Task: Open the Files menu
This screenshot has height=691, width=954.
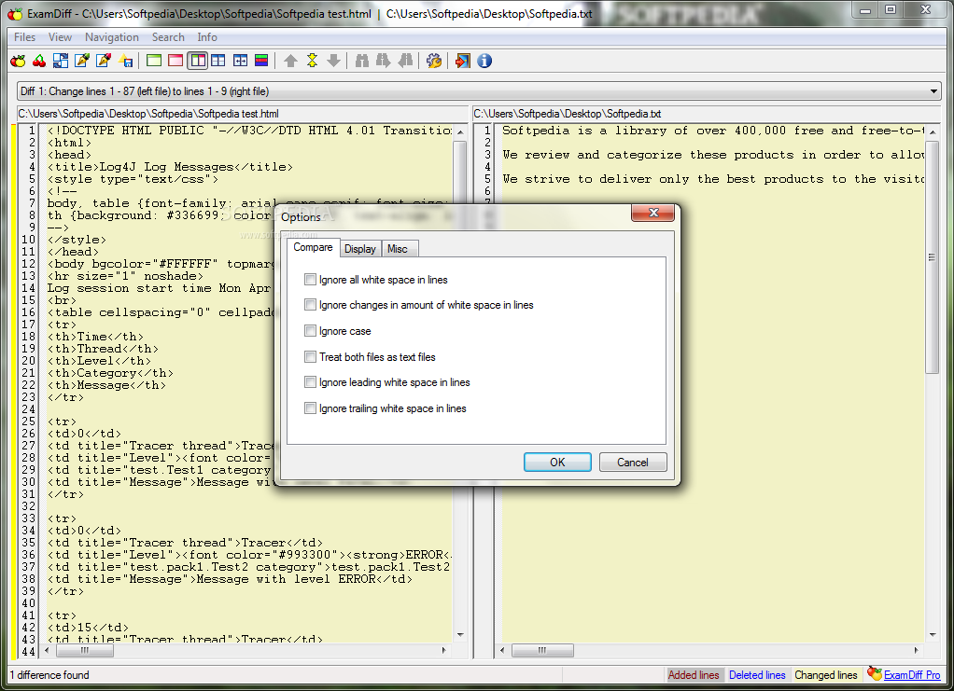Action: 25,37
